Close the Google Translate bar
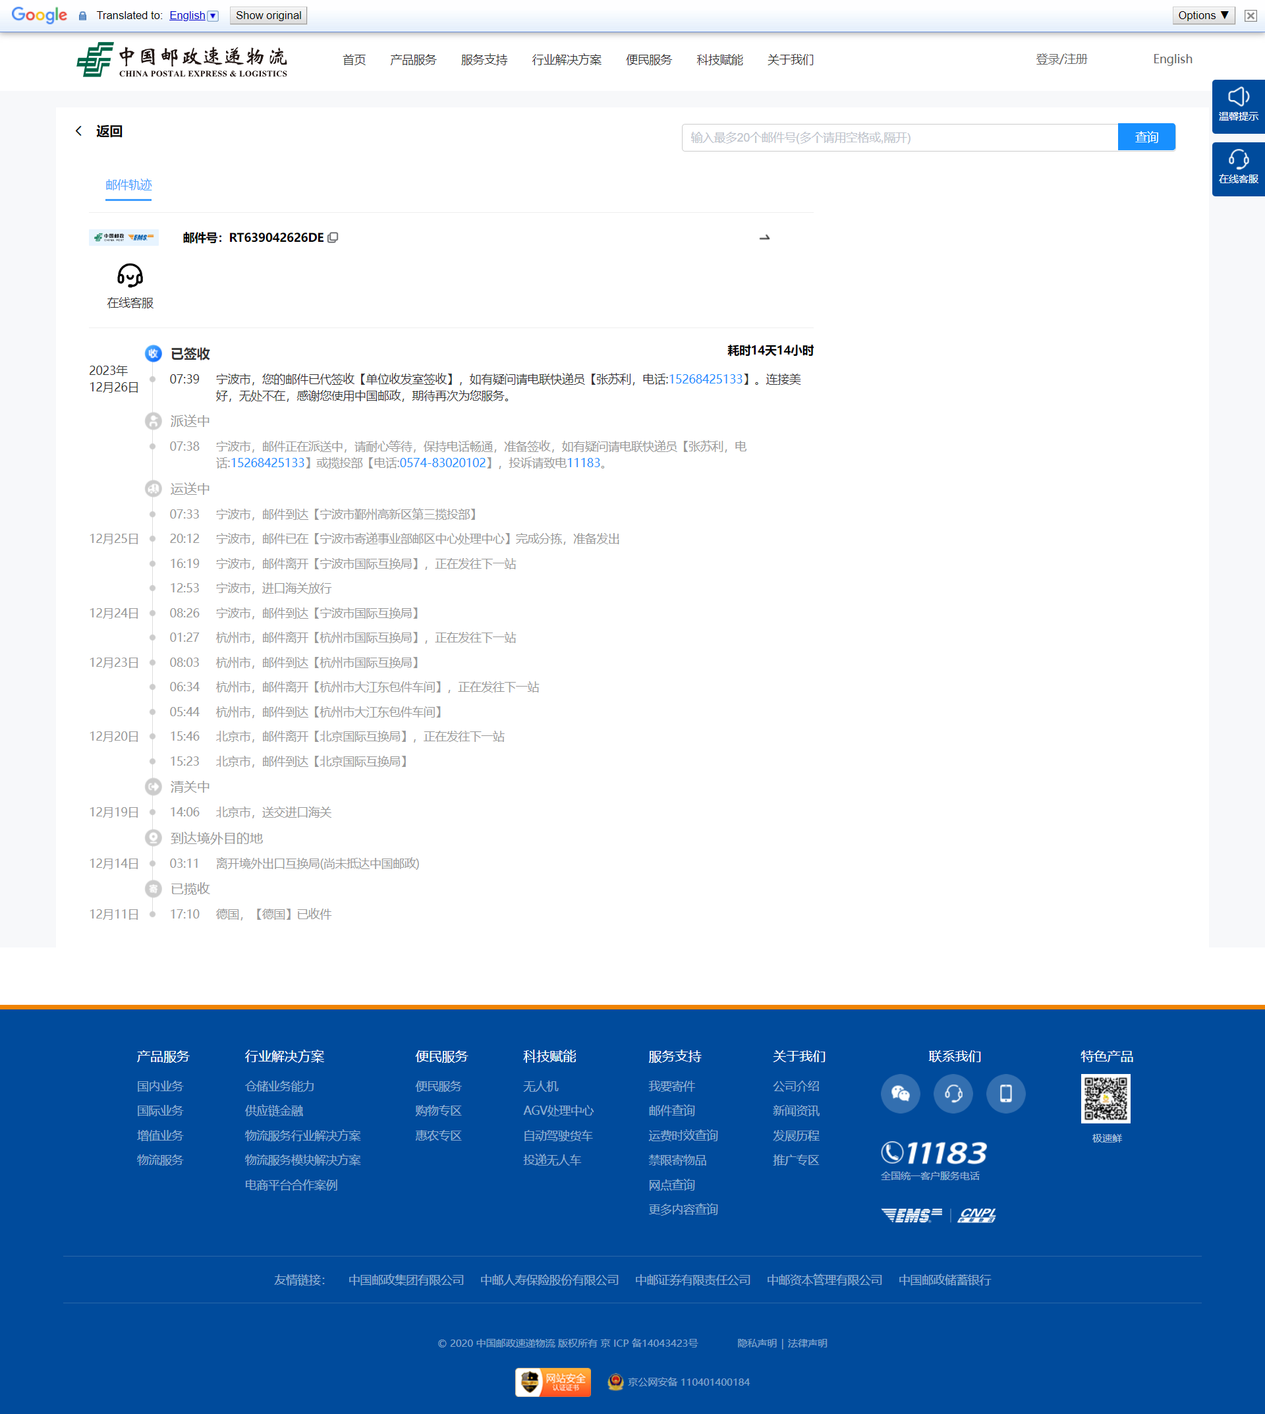 click(x=1250, y=15)
